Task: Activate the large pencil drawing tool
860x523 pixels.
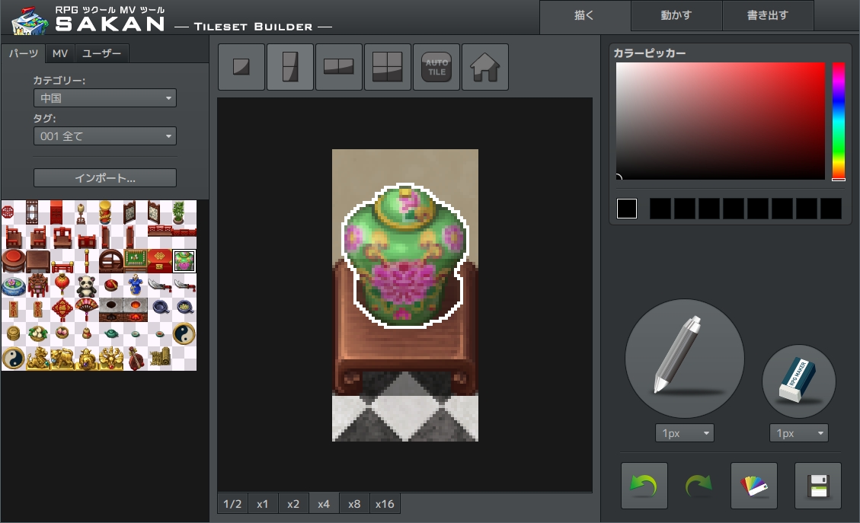Action: 684,359
